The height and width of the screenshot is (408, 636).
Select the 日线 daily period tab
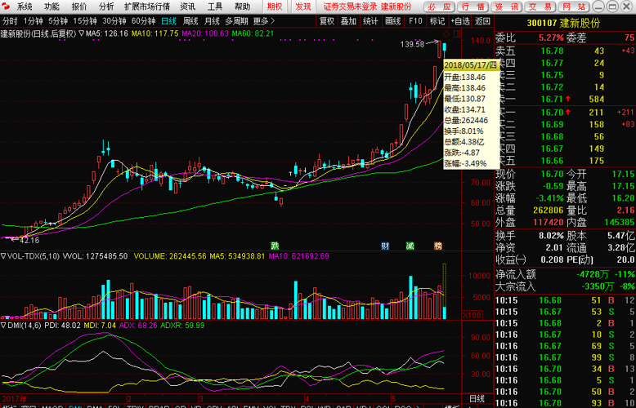click(x=168, y=20)
